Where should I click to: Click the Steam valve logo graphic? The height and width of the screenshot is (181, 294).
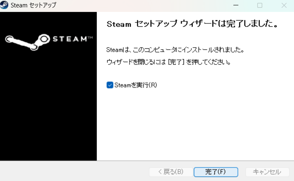pos(28,42)
